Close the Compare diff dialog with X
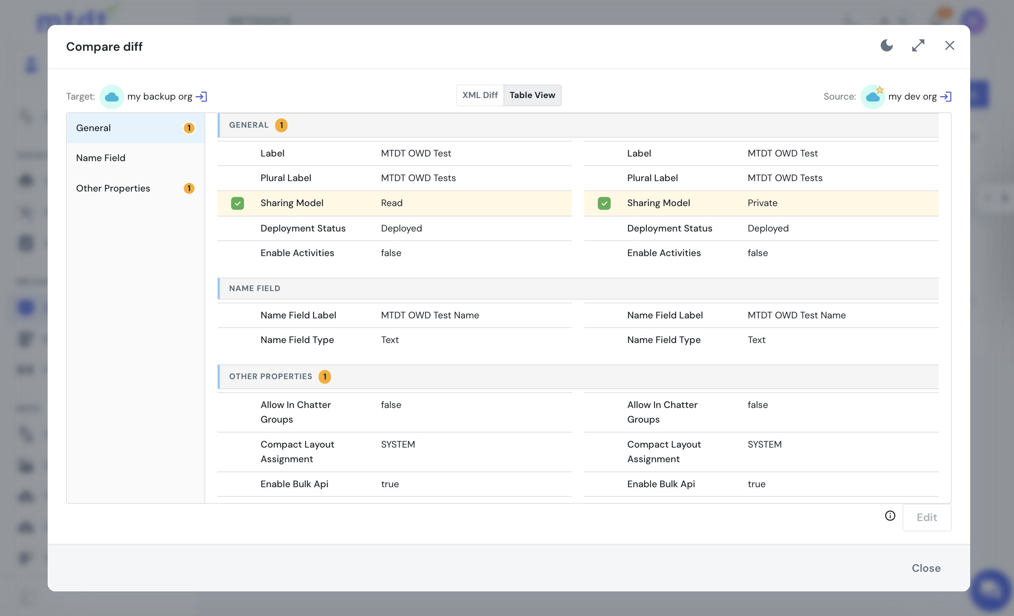 pos(949,45)
